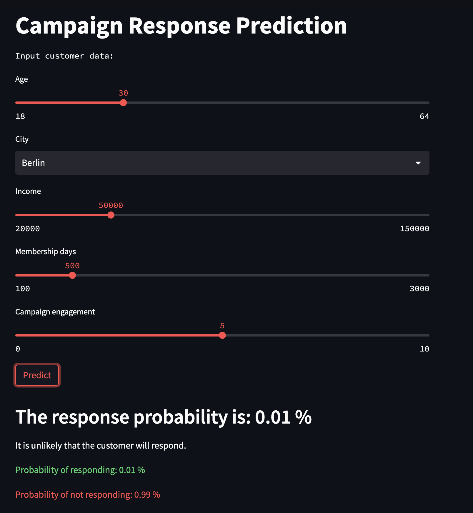
Task: Click the Age maximum label 64
Action: [x=424, y=116]
